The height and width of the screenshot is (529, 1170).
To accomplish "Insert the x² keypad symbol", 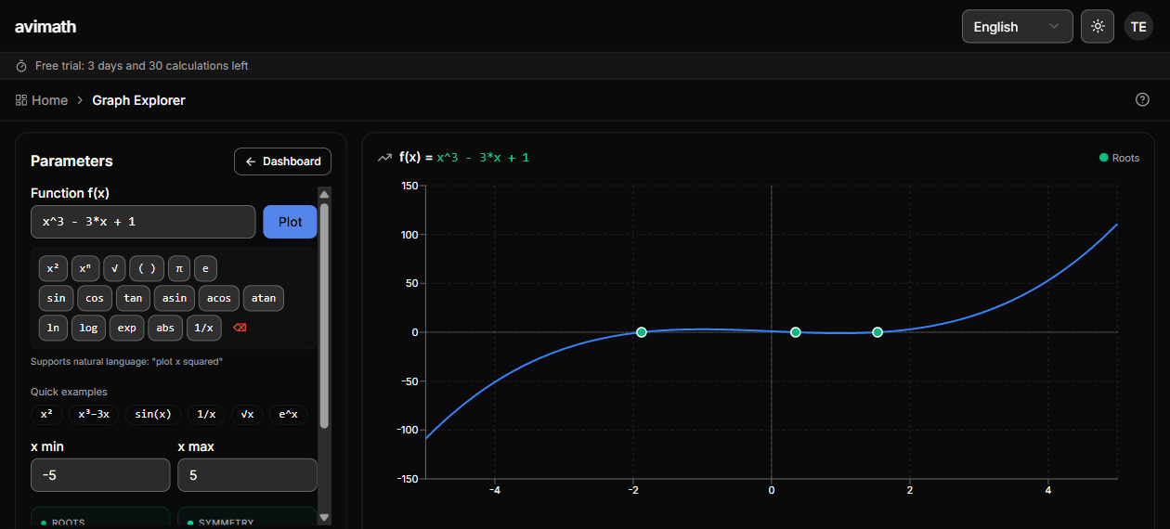I will (x=53, y=269).
